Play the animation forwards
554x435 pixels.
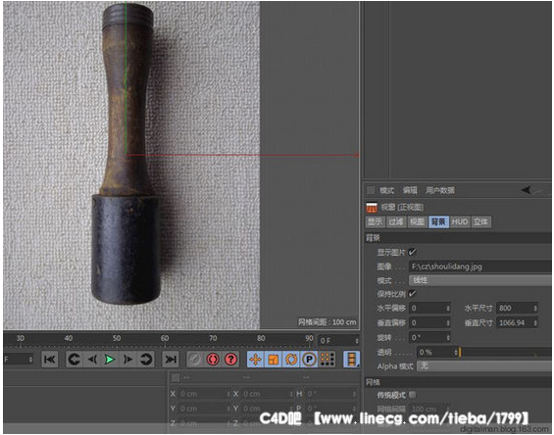(110, 360)
